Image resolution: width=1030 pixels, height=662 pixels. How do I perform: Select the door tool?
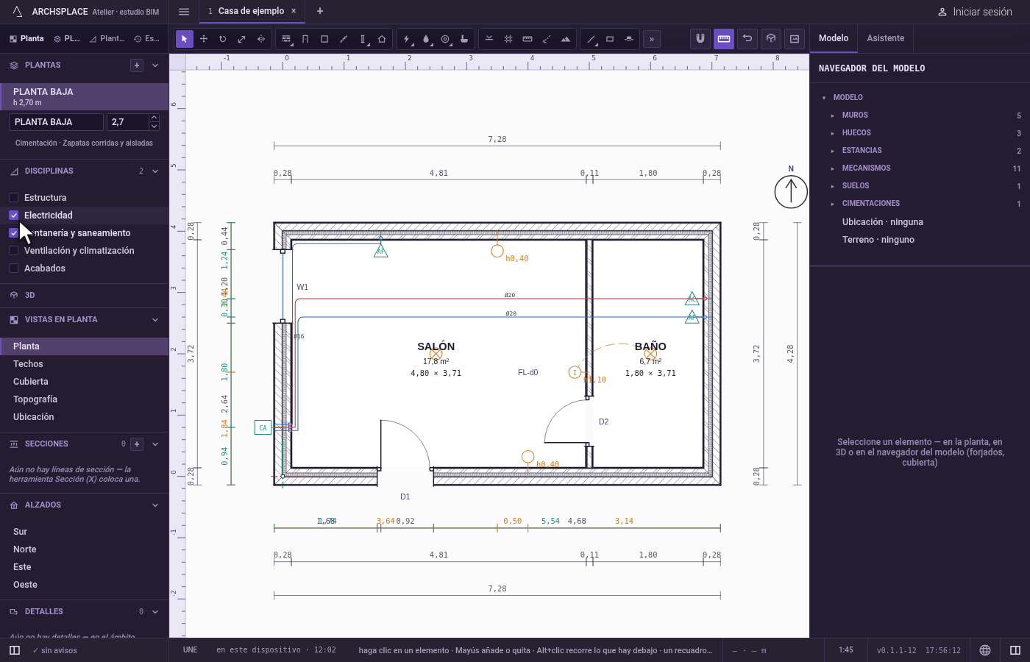305,39
